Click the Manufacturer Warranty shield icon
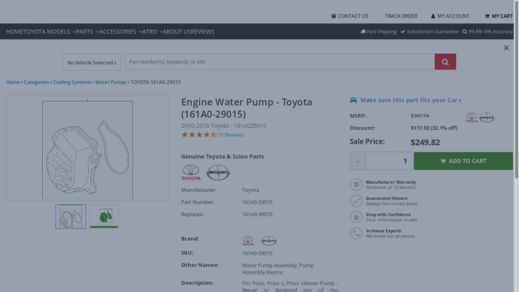The image size is (519, 292). tap(356, 184)
